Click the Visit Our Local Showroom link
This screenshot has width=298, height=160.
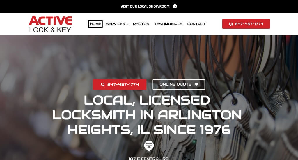[145, 6]
